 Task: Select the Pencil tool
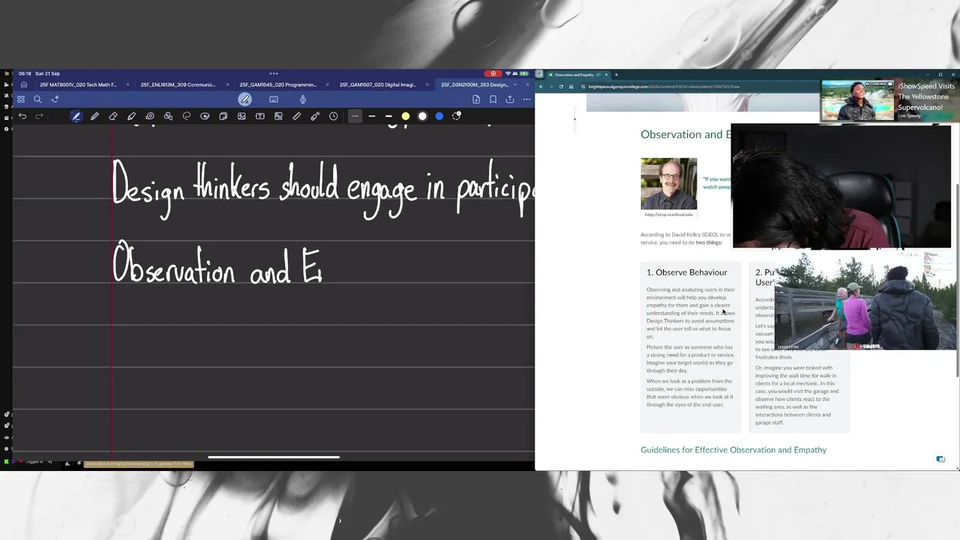click(x=94, y=116)
